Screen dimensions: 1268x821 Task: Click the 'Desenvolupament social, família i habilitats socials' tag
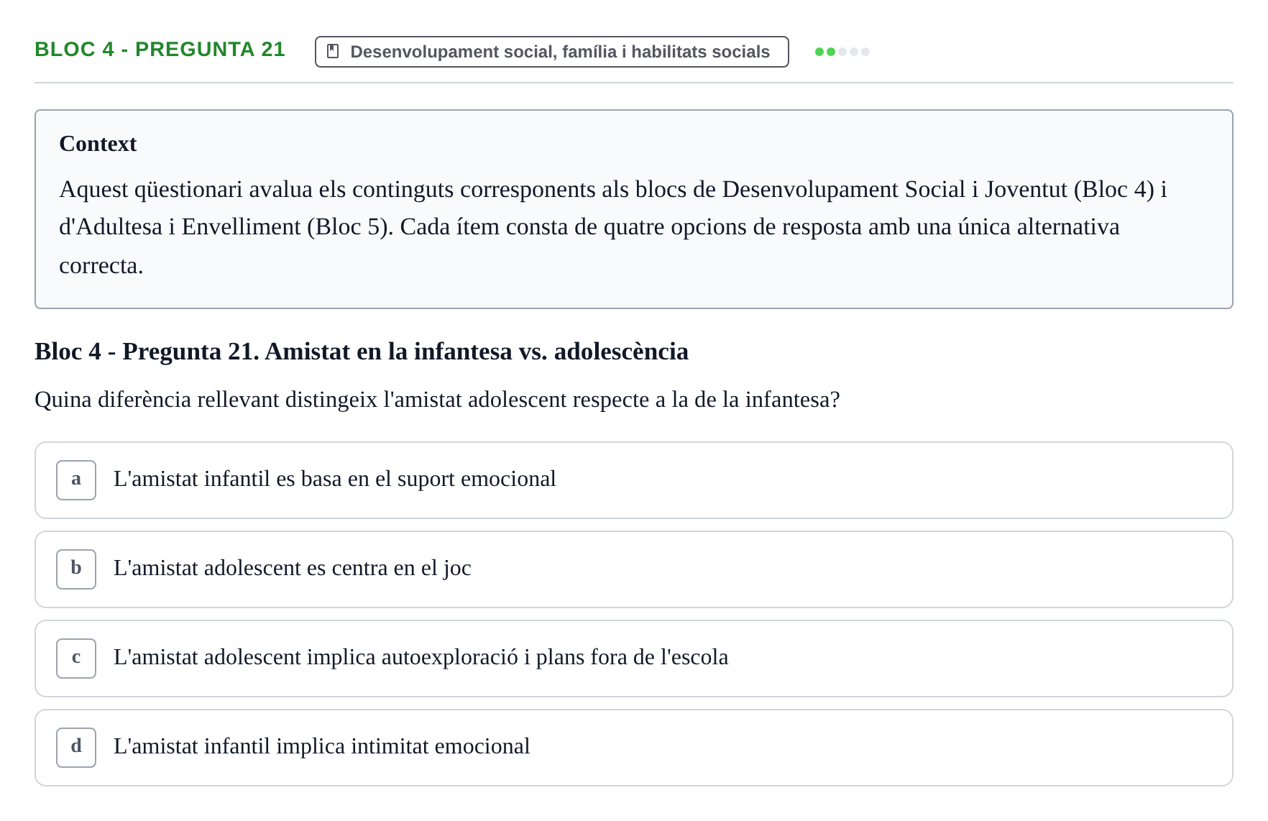click(552, 52)
